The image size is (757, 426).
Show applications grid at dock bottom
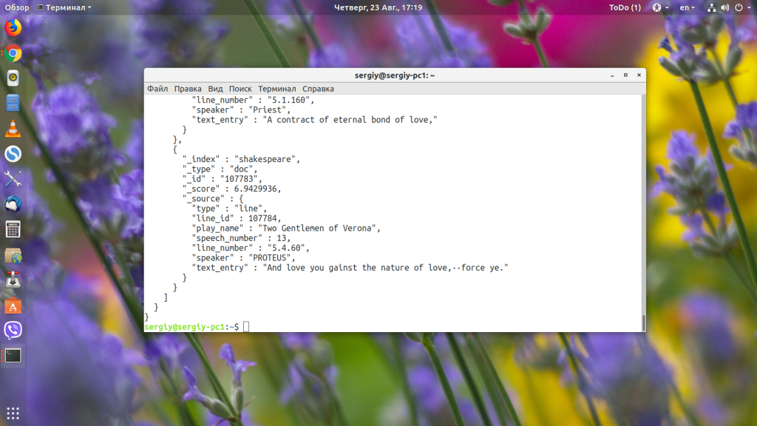13,413
